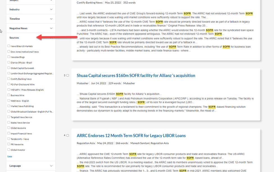Select Diarios Oficiais - Brazil source

tap(9, 62)
